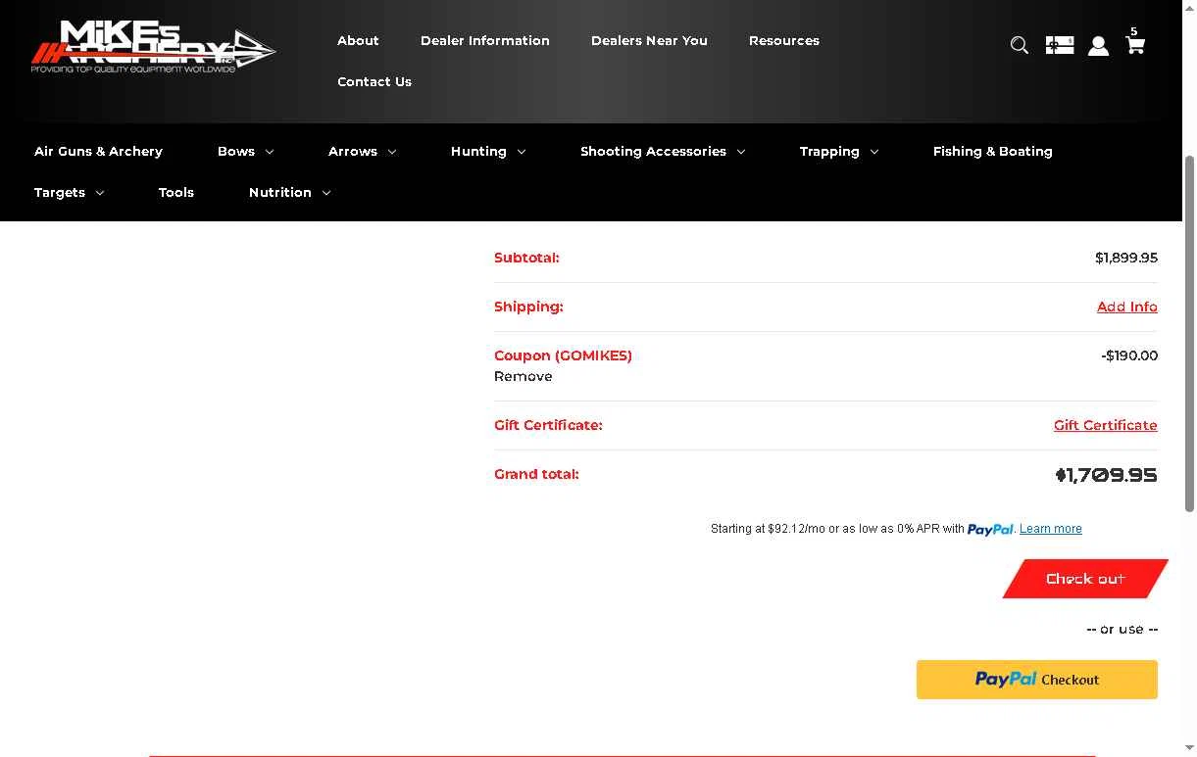This screenshot has width=1197, height=757.
Task: Remove the GOMIKES coupon
Action: (x=524, y=376)
